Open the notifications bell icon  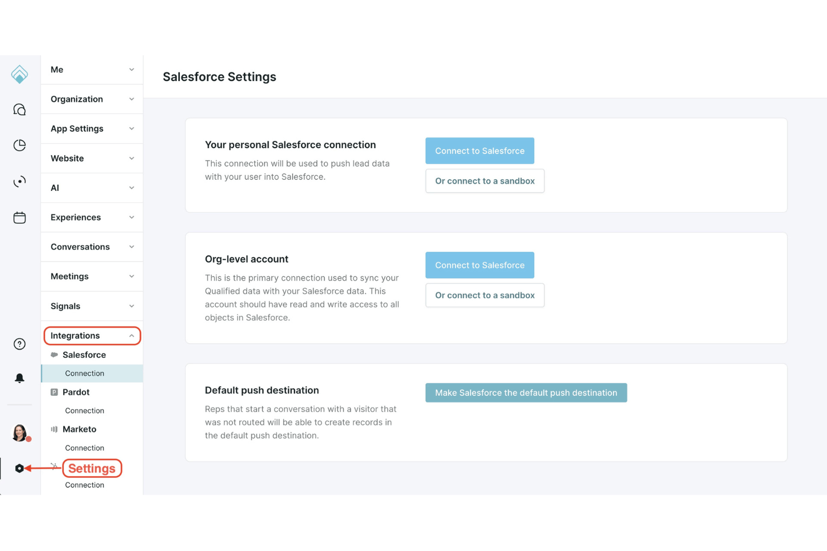(x=20, y=378)
